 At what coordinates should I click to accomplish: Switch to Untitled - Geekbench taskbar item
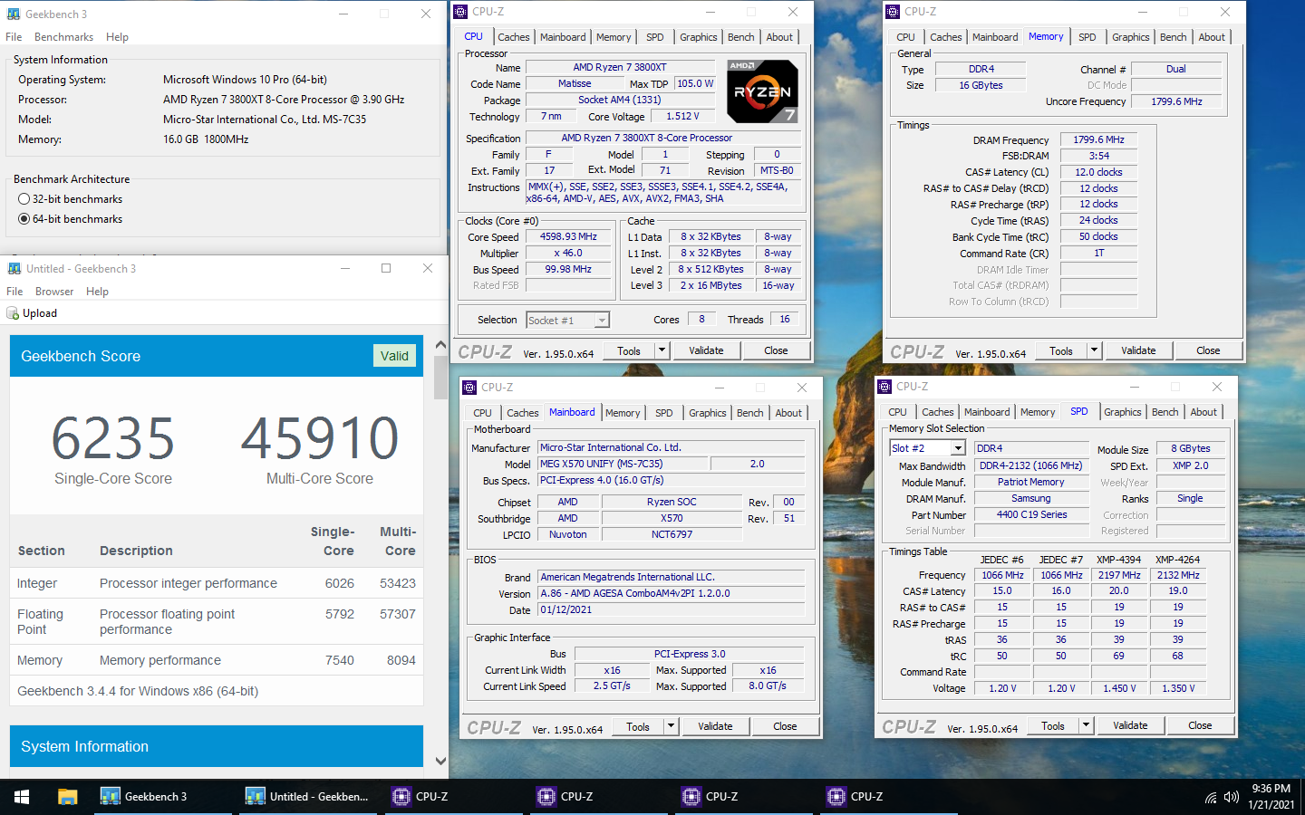[307, 797]
